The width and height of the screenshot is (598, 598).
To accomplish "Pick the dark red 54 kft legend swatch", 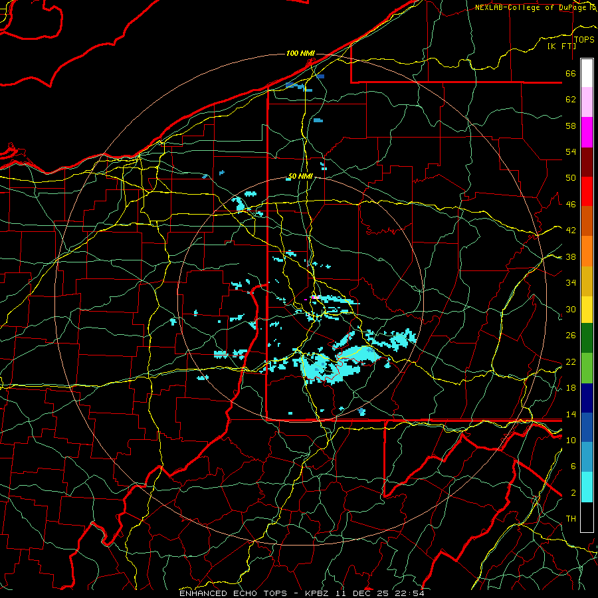I will (587, 162).
